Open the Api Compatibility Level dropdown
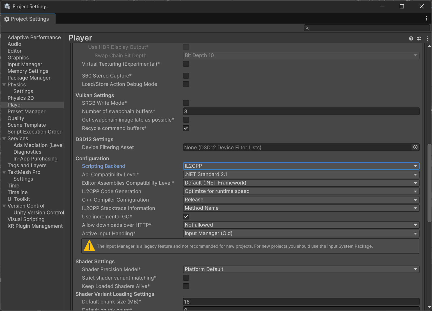The width and height of the screenshot is (432, 311). click(x=301, y=175)
